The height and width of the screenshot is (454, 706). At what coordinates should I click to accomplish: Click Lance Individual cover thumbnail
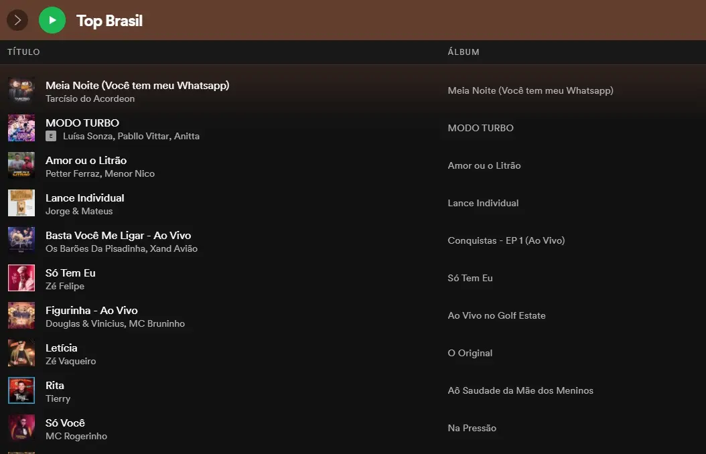21,203
